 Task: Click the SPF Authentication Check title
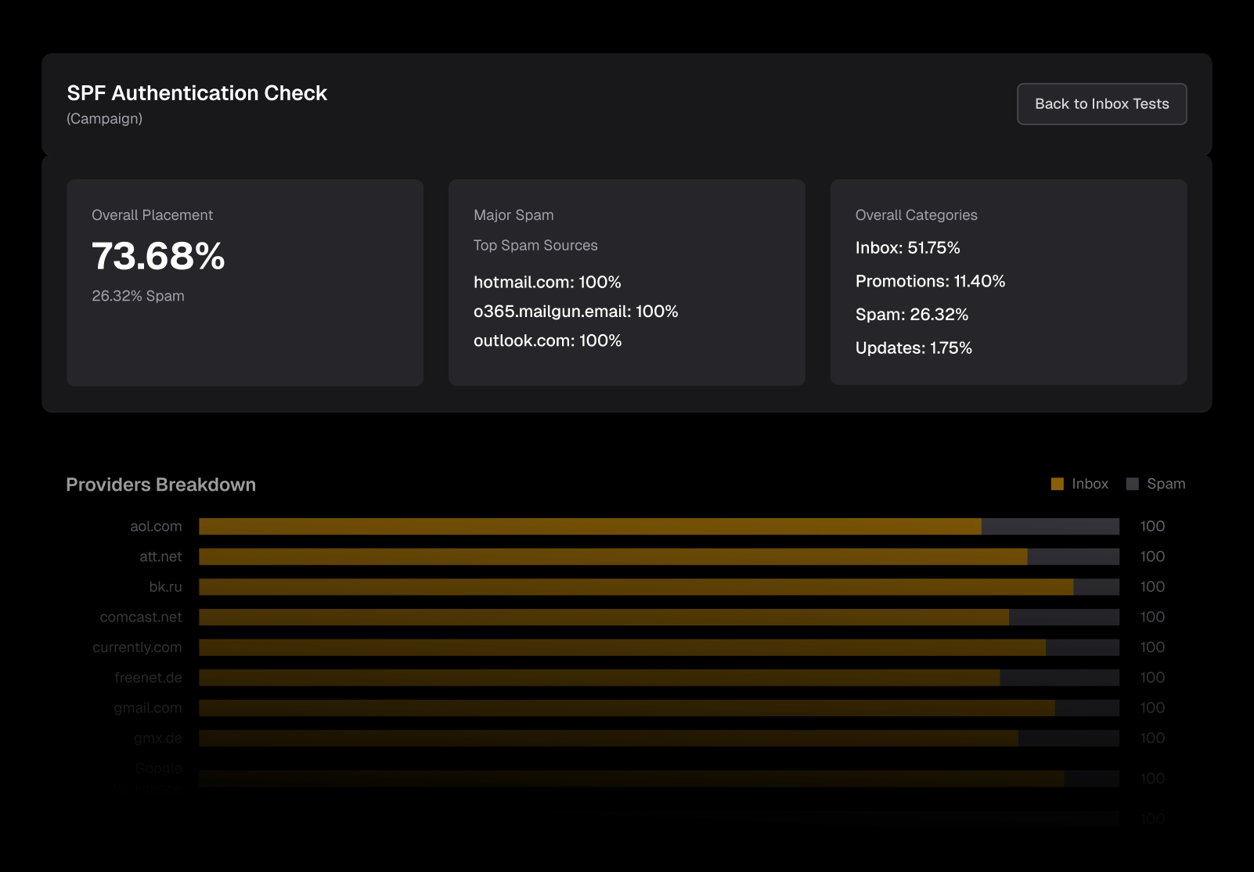(x=196, y=93)
